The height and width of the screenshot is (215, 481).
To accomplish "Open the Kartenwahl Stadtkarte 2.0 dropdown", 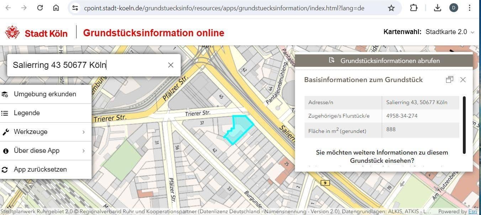I will pos(449,32).
